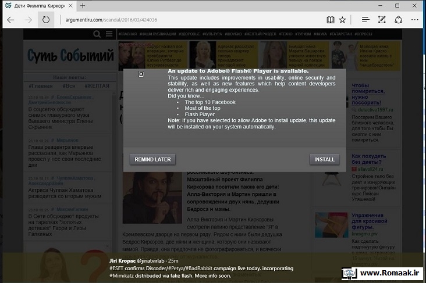Select the #ТУРИЗМ nav item
The width and height of the screenshot is (426, 283).
point(303,34)
